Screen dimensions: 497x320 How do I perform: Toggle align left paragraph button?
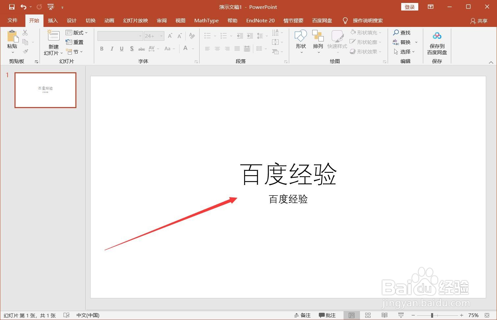(x=207, y=49)
